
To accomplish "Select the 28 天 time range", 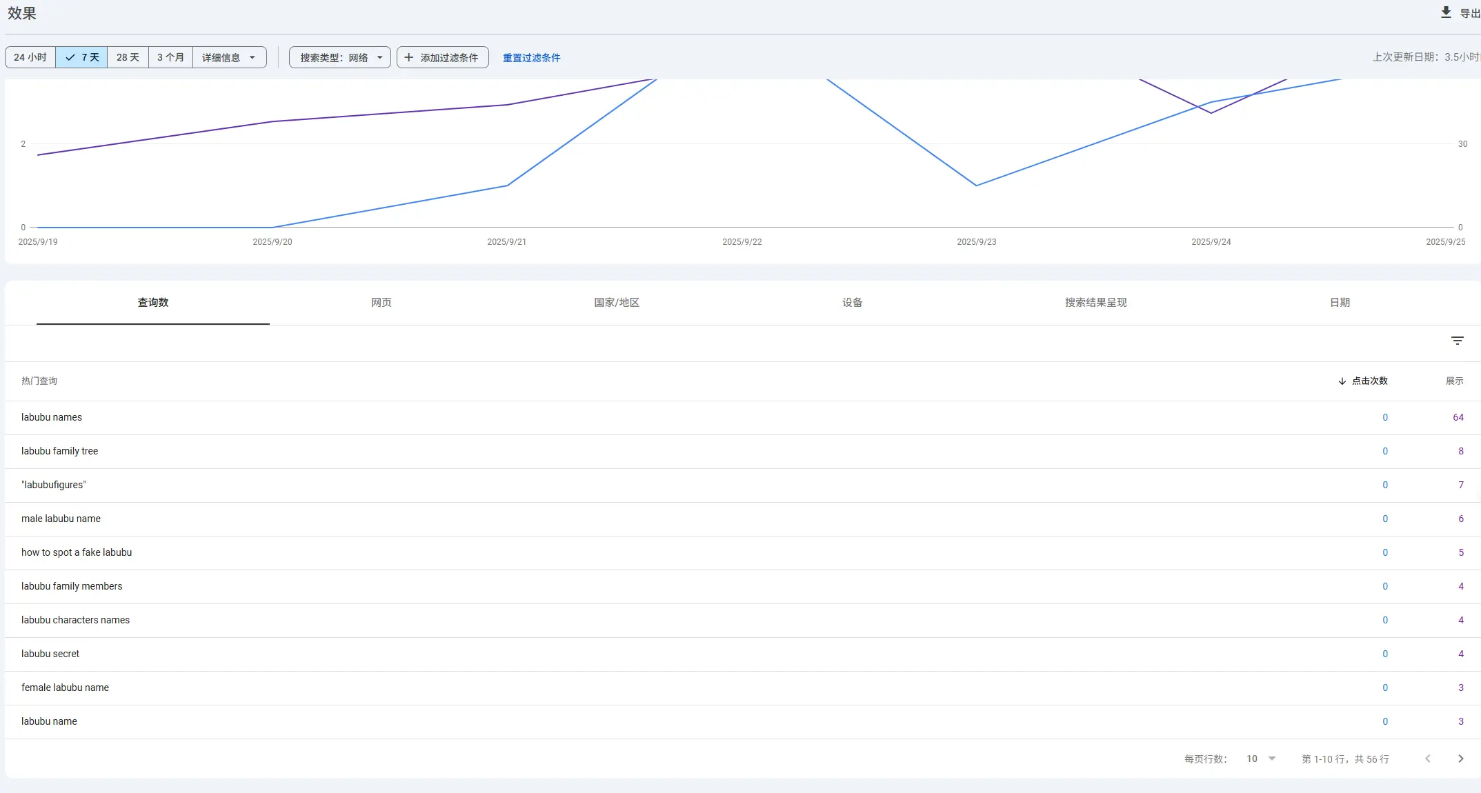I will 128,57.
